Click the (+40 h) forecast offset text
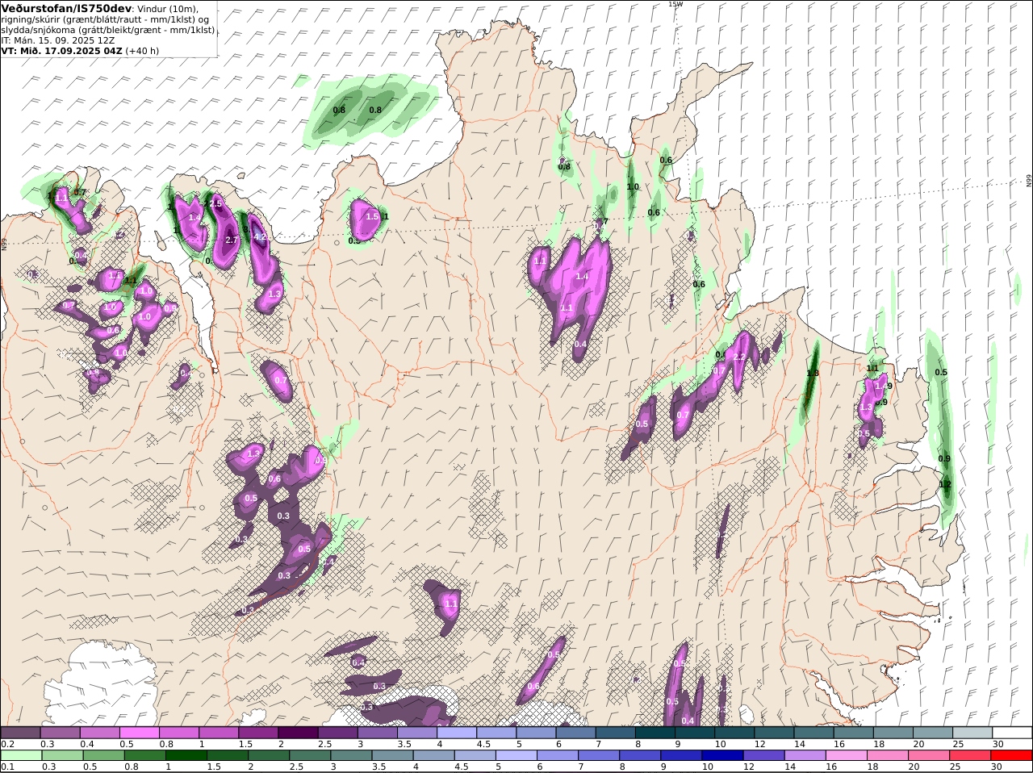This screenshot has width=1033, height=773. click(142, 50)
